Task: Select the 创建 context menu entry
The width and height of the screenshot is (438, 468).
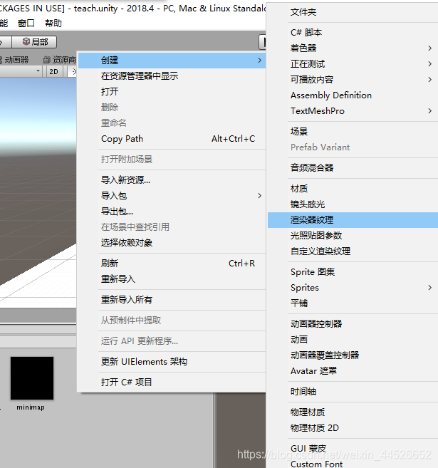Action: click(172, 61)
